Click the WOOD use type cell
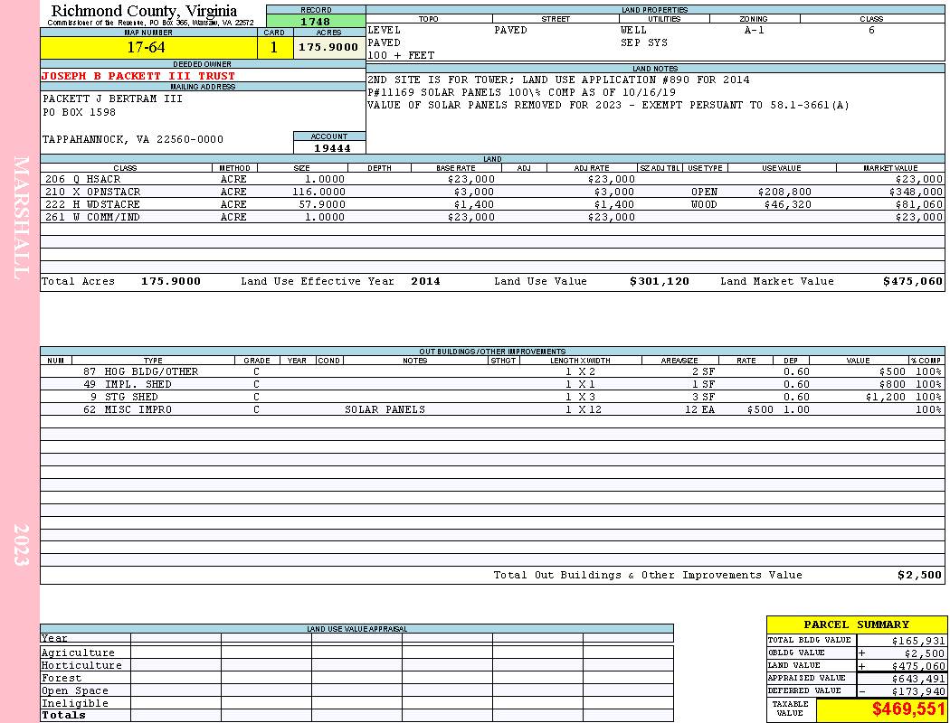Viewport: 950px width, 723px height. (x=704, y=204)
